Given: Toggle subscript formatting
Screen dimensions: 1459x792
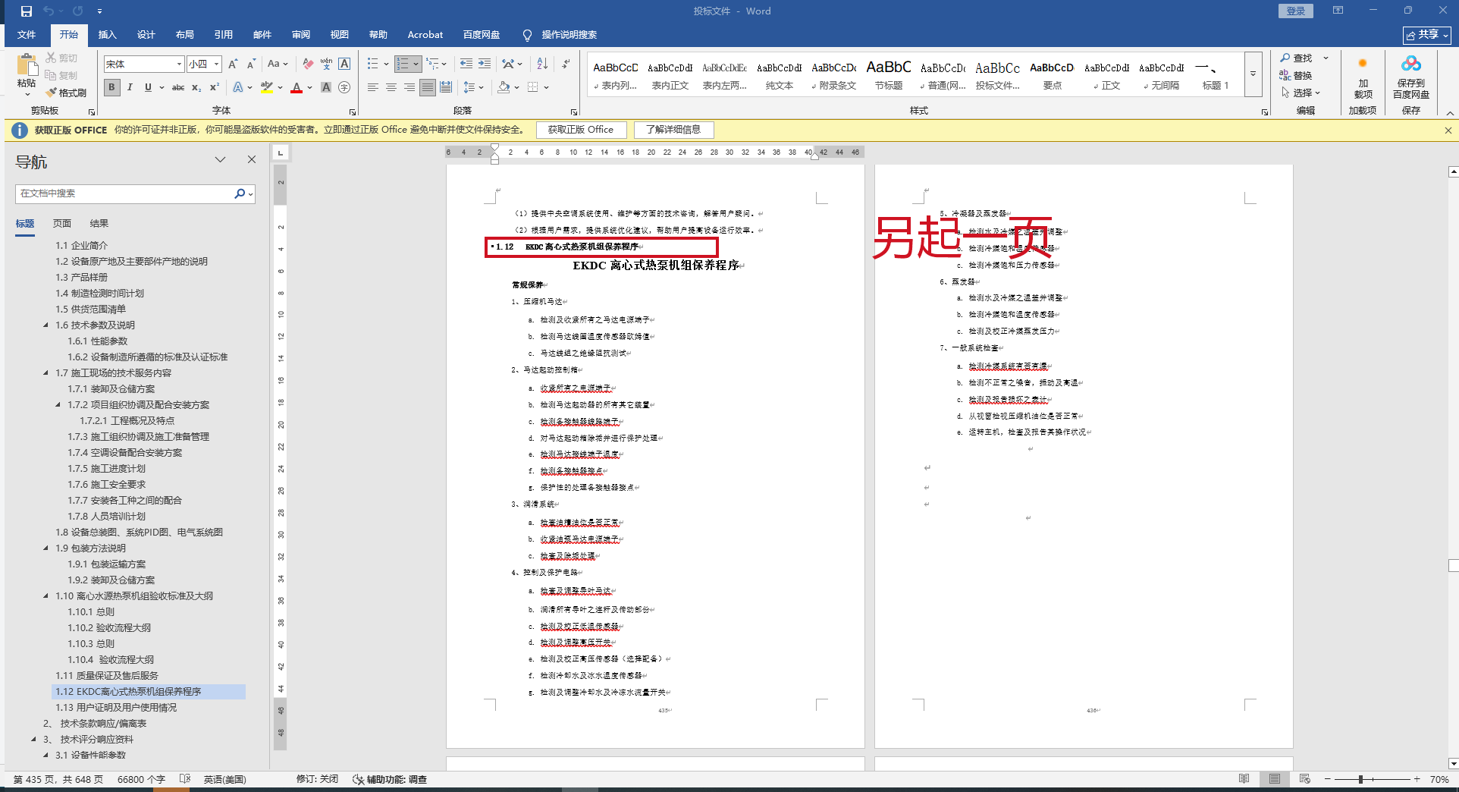Looking at the screenshot, I should [x=196, y=87].
